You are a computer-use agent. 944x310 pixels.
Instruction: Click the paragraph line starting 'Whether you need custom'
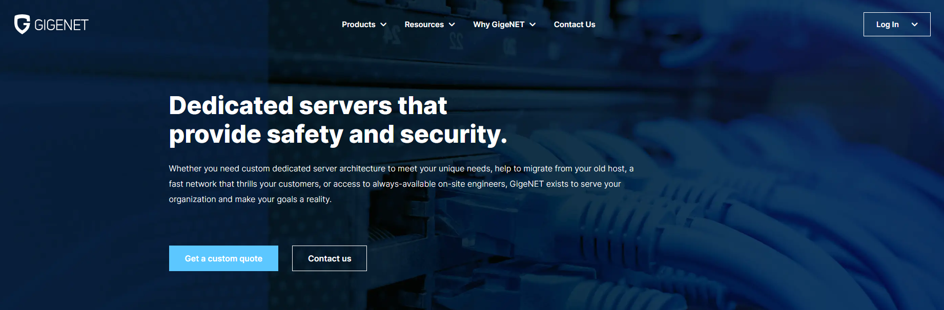[401, 168]
